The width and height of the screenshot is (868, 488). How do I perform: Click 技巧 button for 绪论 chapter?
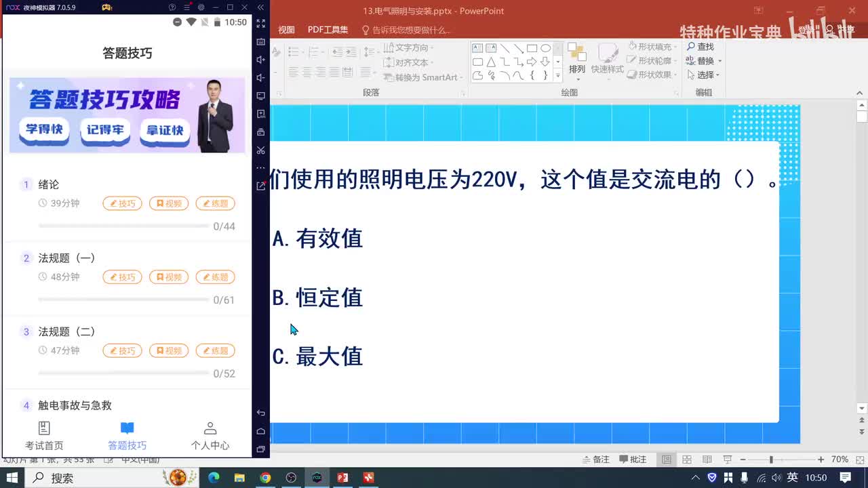123,203
